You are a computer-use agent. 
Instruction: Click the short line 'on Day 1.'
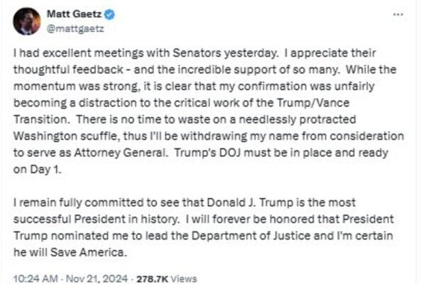coord(38,170)
